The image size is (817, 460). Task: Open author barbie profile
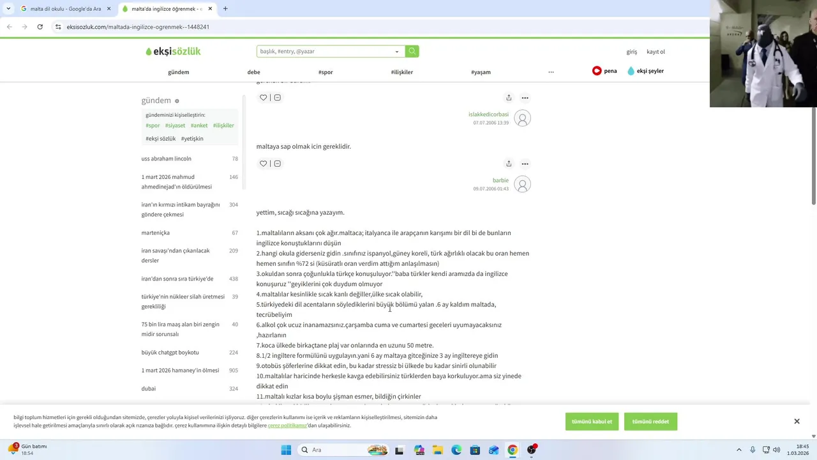point(500,180)
